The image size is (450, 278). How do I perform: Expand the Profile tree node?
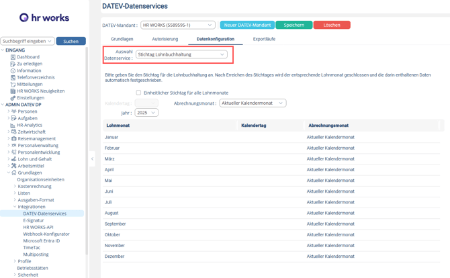(15, 261)
